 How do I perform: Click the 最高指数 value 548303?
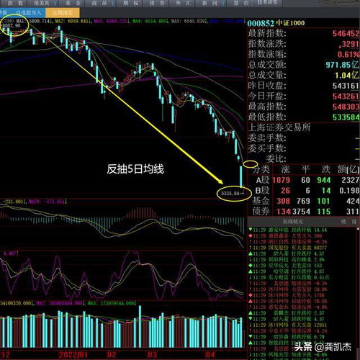click(x=346, y=107)
